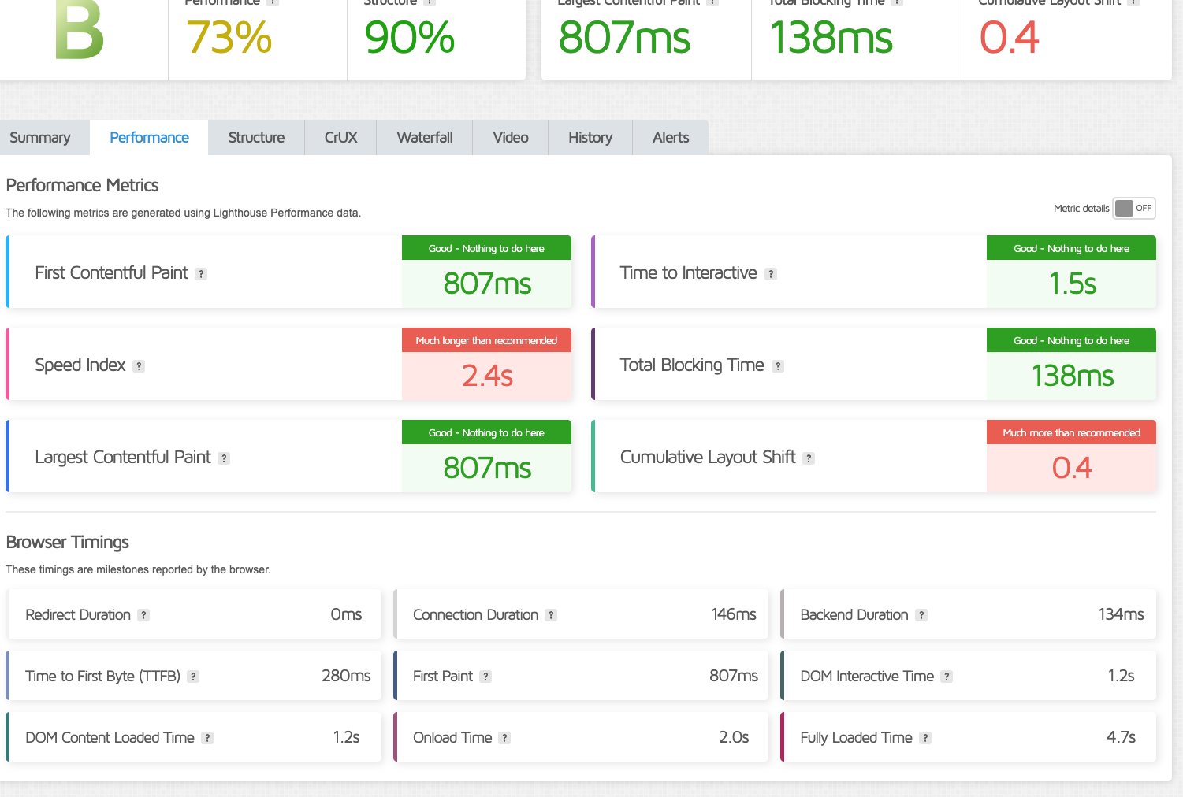Click help icon beside Total Blocking Time metric

(x=778, y=366)
